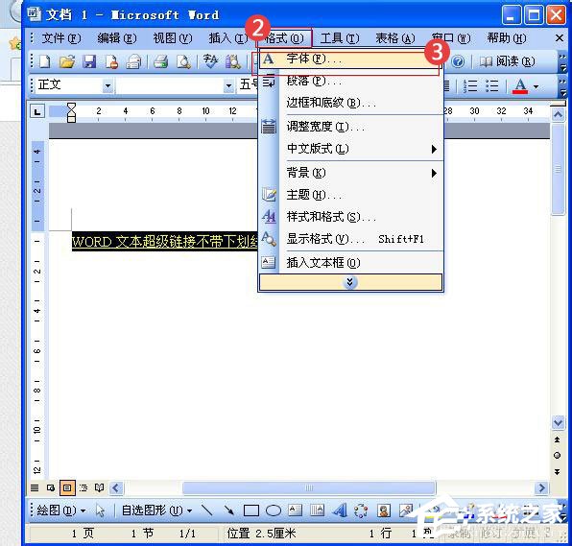Click the Research binoculars toolbar icon
The height and width of the screenshot is (546, 572).
click(233, 61)
